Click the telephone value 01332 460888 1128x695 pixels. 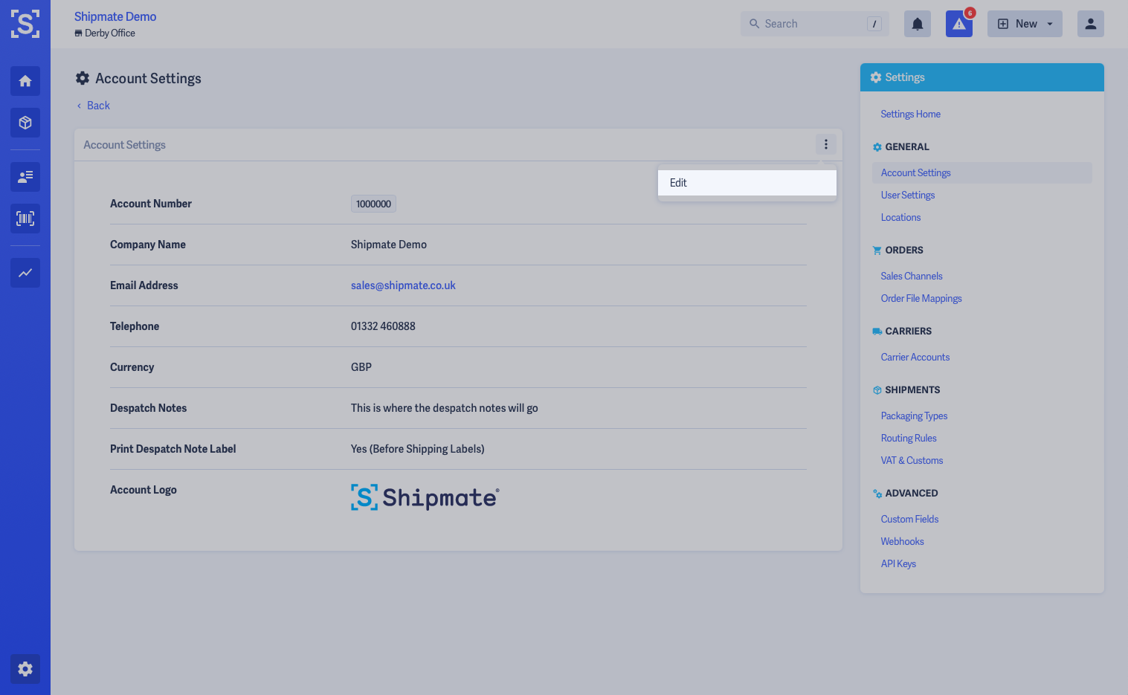pyautogui.click(x=383, y=326)
